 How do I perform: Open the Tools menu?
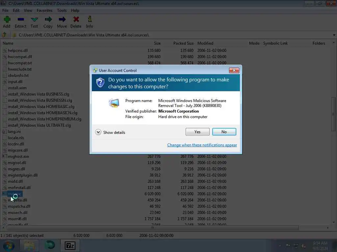[62, 10]
